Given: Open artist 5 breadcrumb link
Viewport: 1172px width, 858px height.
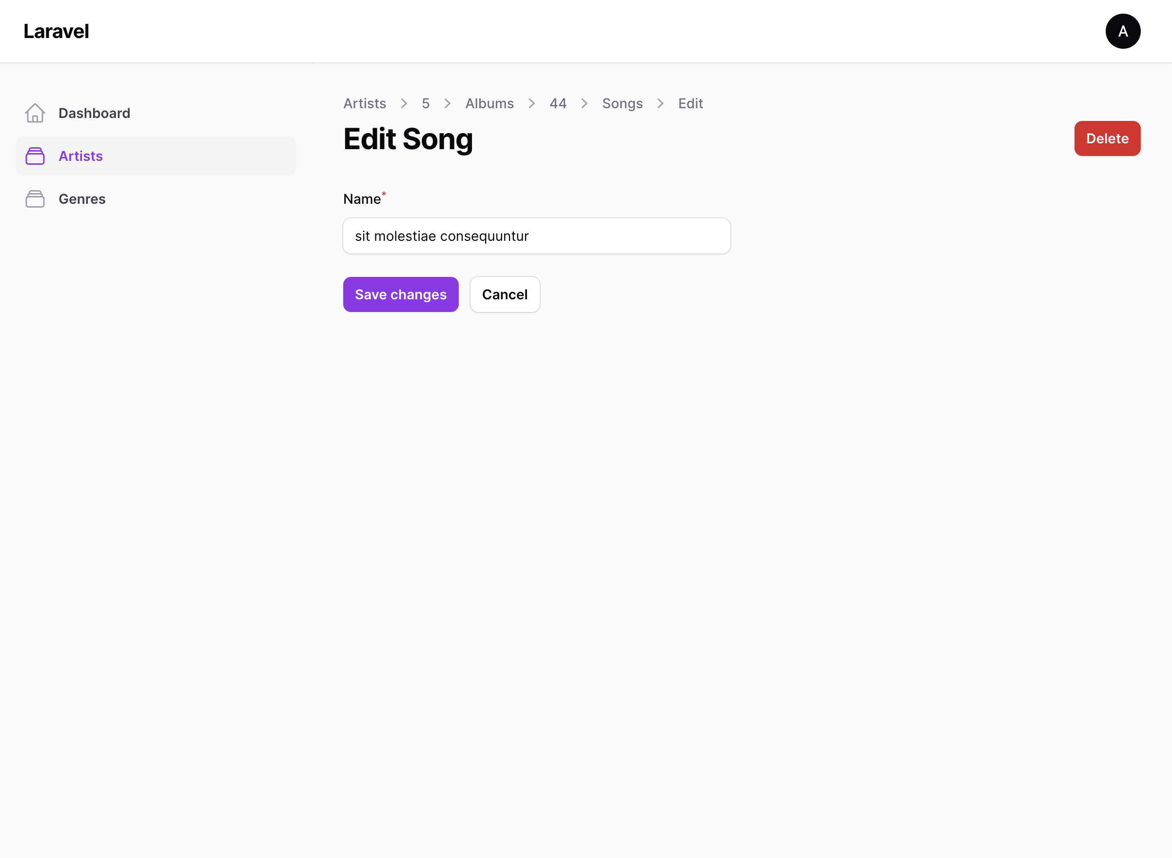Looking at the screenshot, I should click(x=425, y=103).
